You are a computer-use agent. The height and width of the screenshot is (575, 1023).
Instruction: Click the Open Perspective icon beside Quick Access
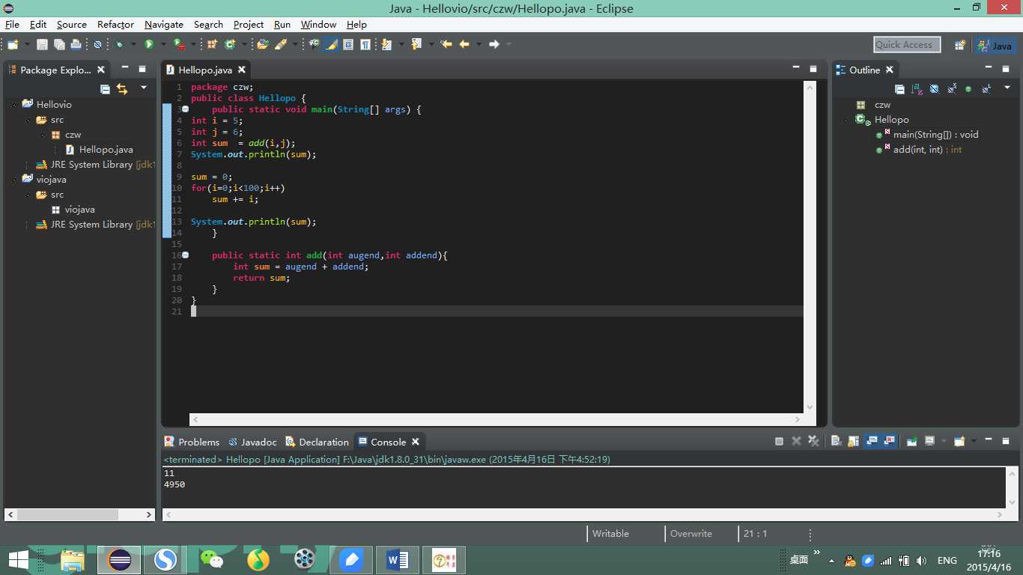point(959,45)
